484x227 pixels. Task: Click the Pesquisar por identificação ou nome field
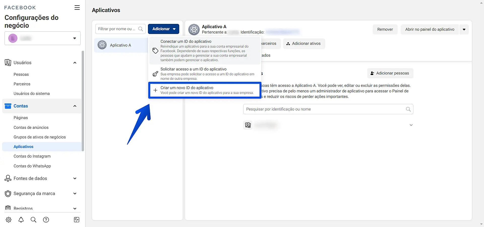328,109
